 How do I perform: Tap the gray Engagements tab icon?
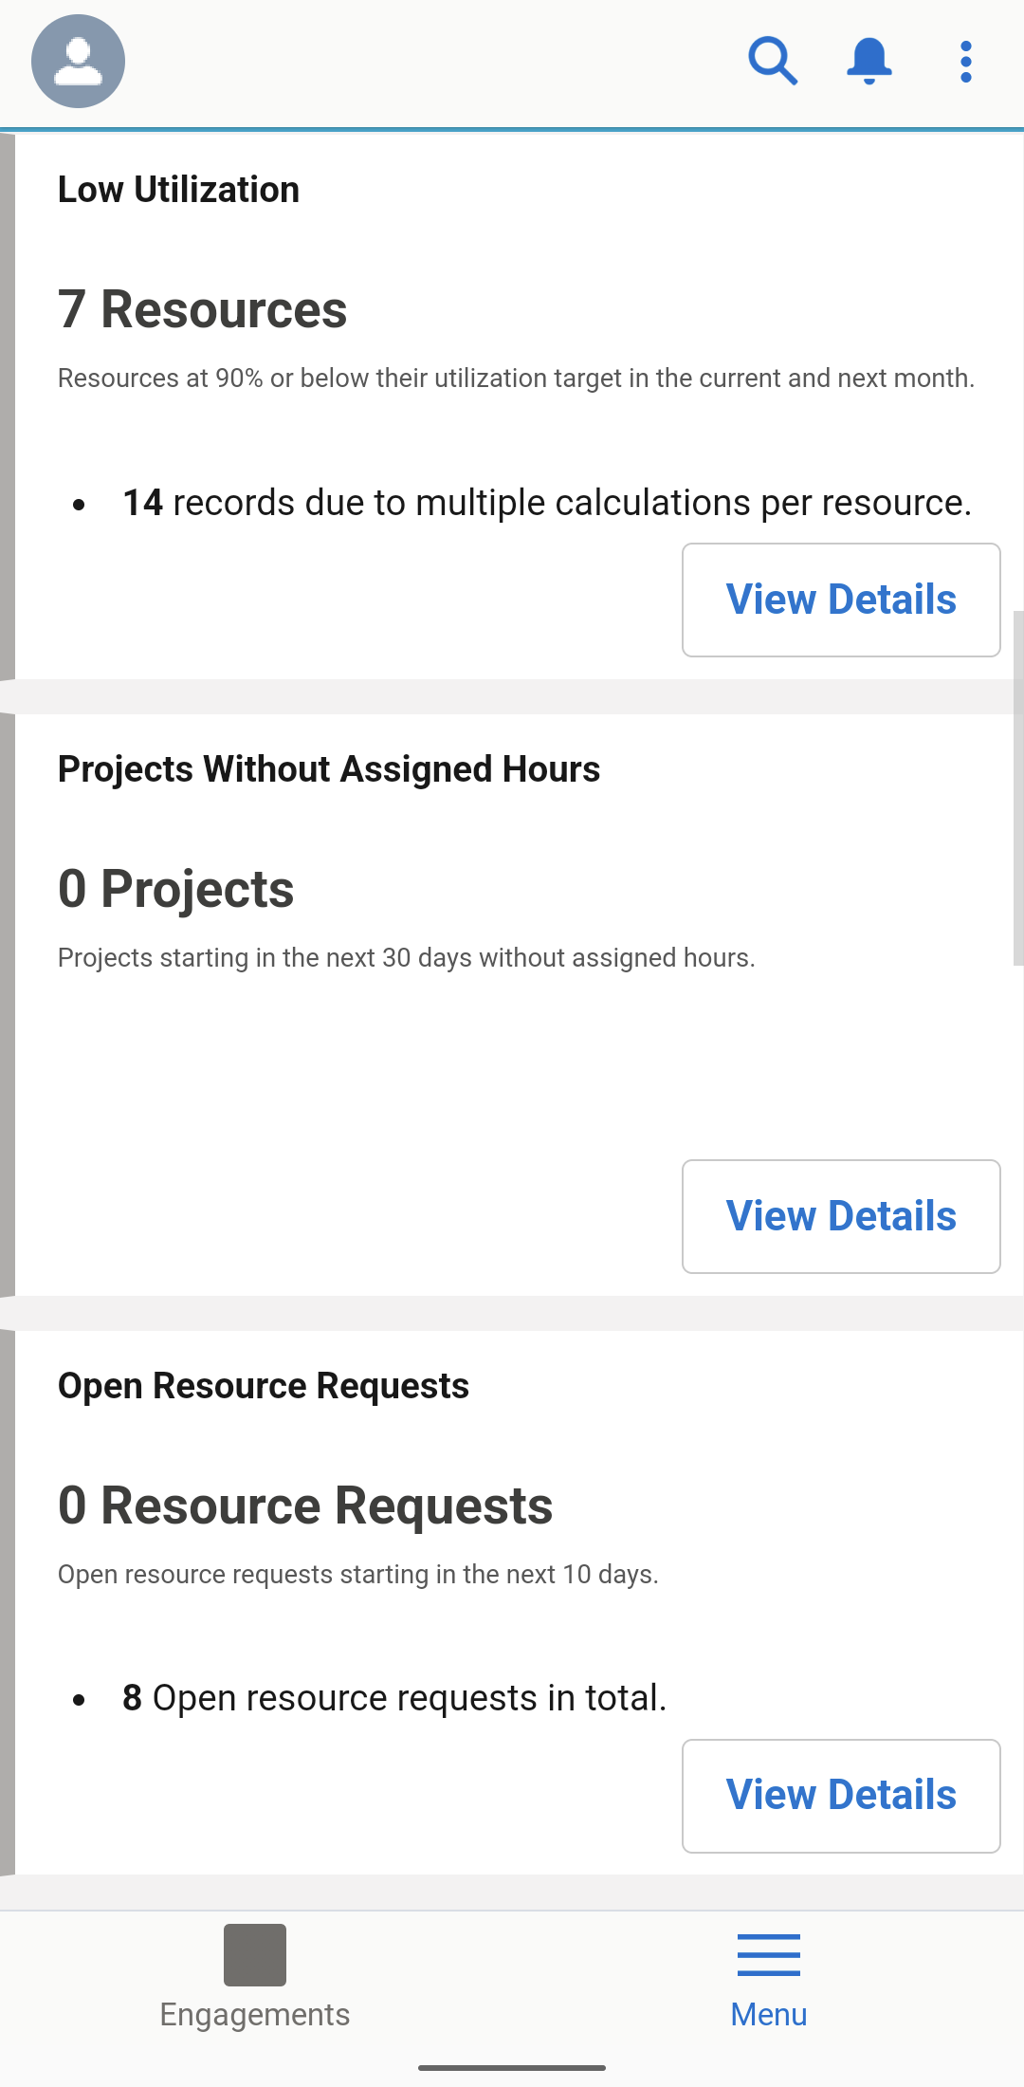(x=255, y=1954)
